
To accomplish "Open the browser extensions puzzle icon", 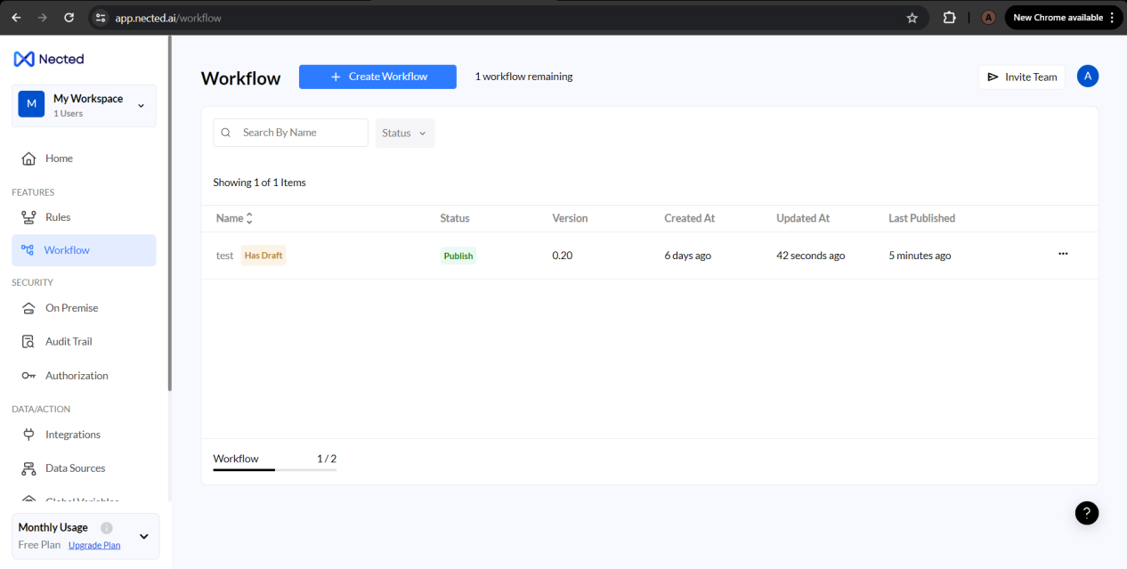I will [x=949, y=18].
